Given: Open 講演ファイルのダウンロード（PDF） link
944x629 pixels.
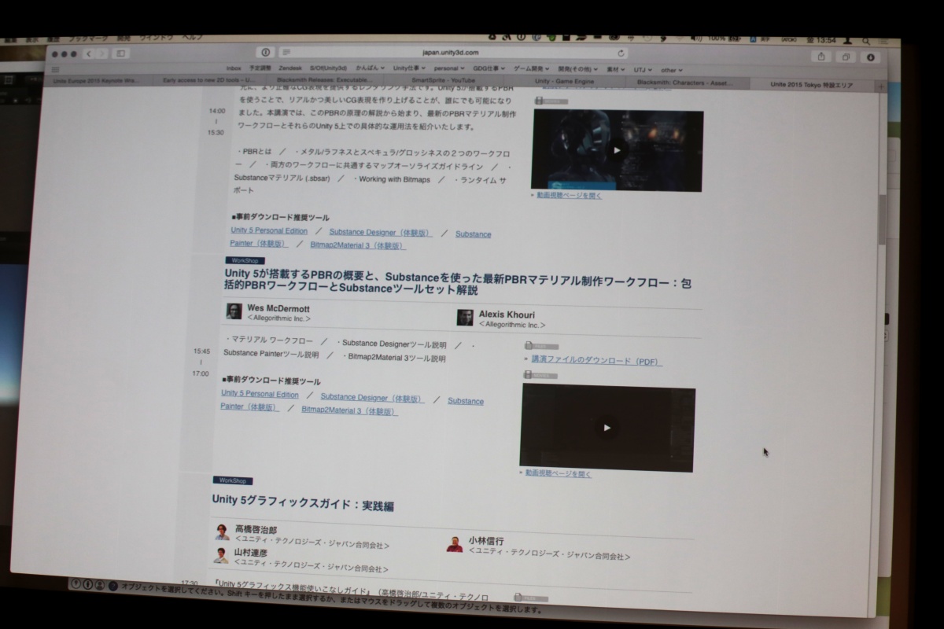Looking at the screenshot, I should [596, 361].
